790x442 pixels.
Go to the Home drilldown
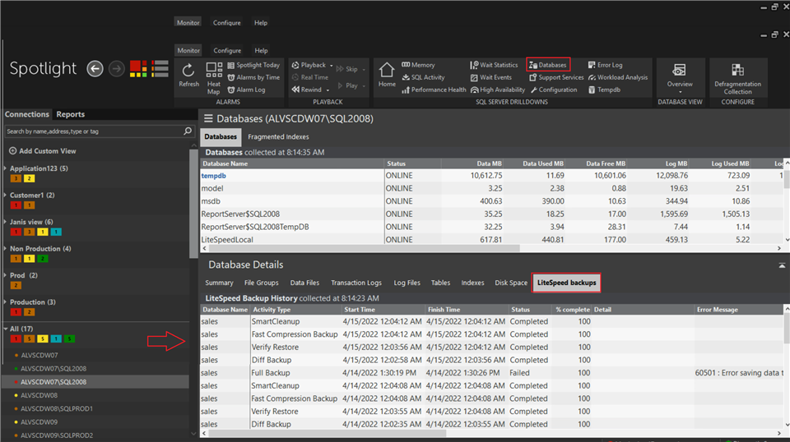pyautogui.click(x=387, y=75)
